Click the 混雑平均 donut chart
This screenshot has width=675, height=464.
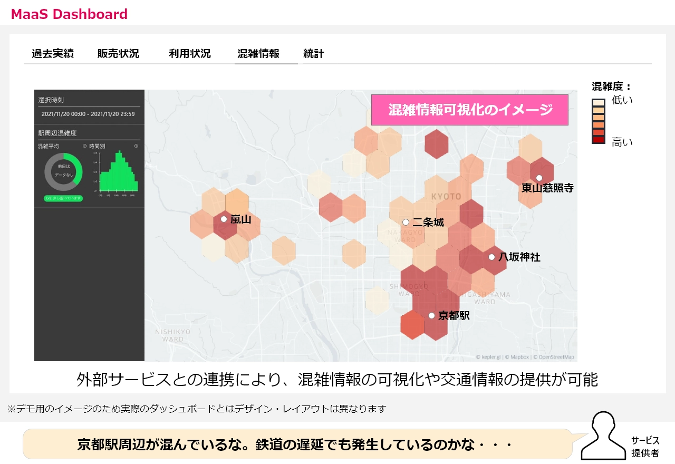coord(63,172)
